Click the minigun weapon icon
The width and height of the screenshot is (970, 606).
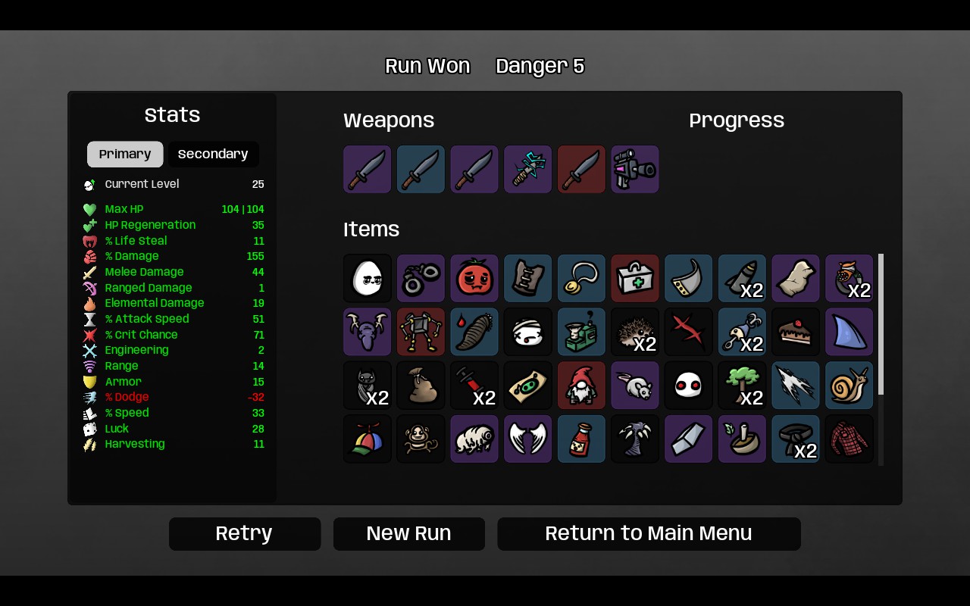coord(635,170)
